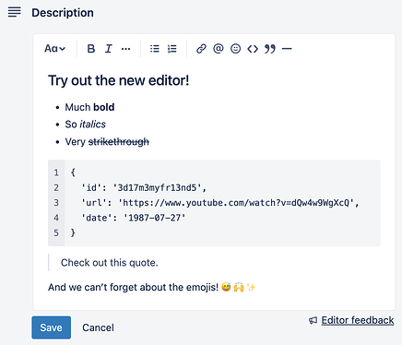Insert a numbered list
This screenshot has width=402, height=345.
point(172,49)
